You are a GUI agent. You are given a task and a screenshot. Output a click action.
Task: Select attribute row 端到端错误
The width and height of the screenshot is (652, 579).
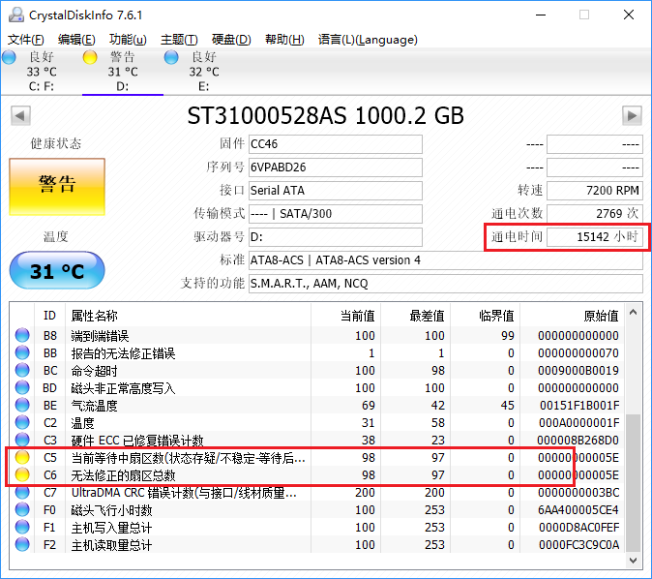(x=317, y=336)
